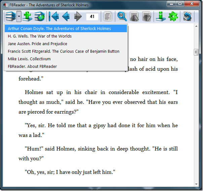This screenshot has width=203, height=191.
Task: Click the scrollbar up arrow
Action: tap(196, 26)
